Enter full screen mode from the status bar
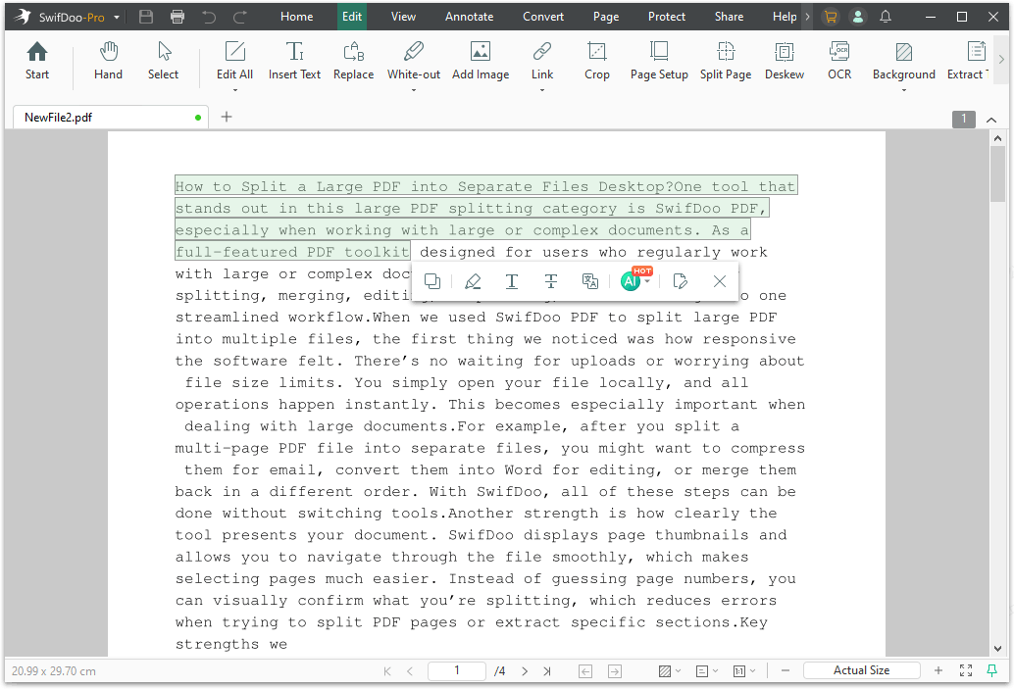This screenshot has height=689, width=1014. coord(965,670)
